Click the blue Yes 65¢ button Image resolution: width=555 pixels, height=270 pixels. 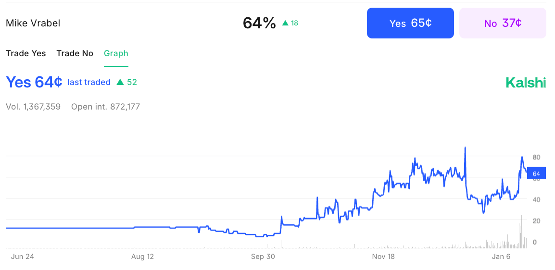[x=410, y=23]
